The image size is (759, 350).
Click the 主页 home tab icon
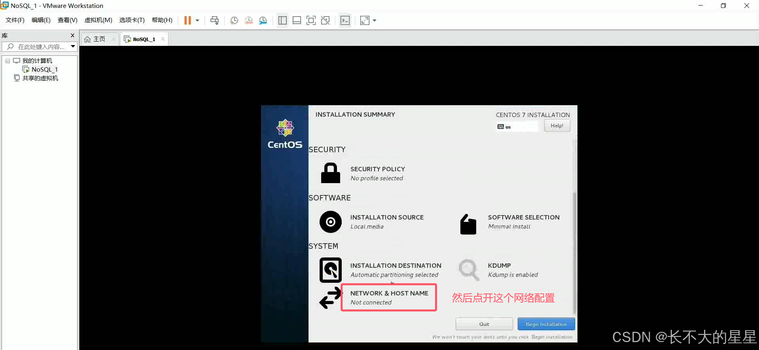[x=87, y=39]
